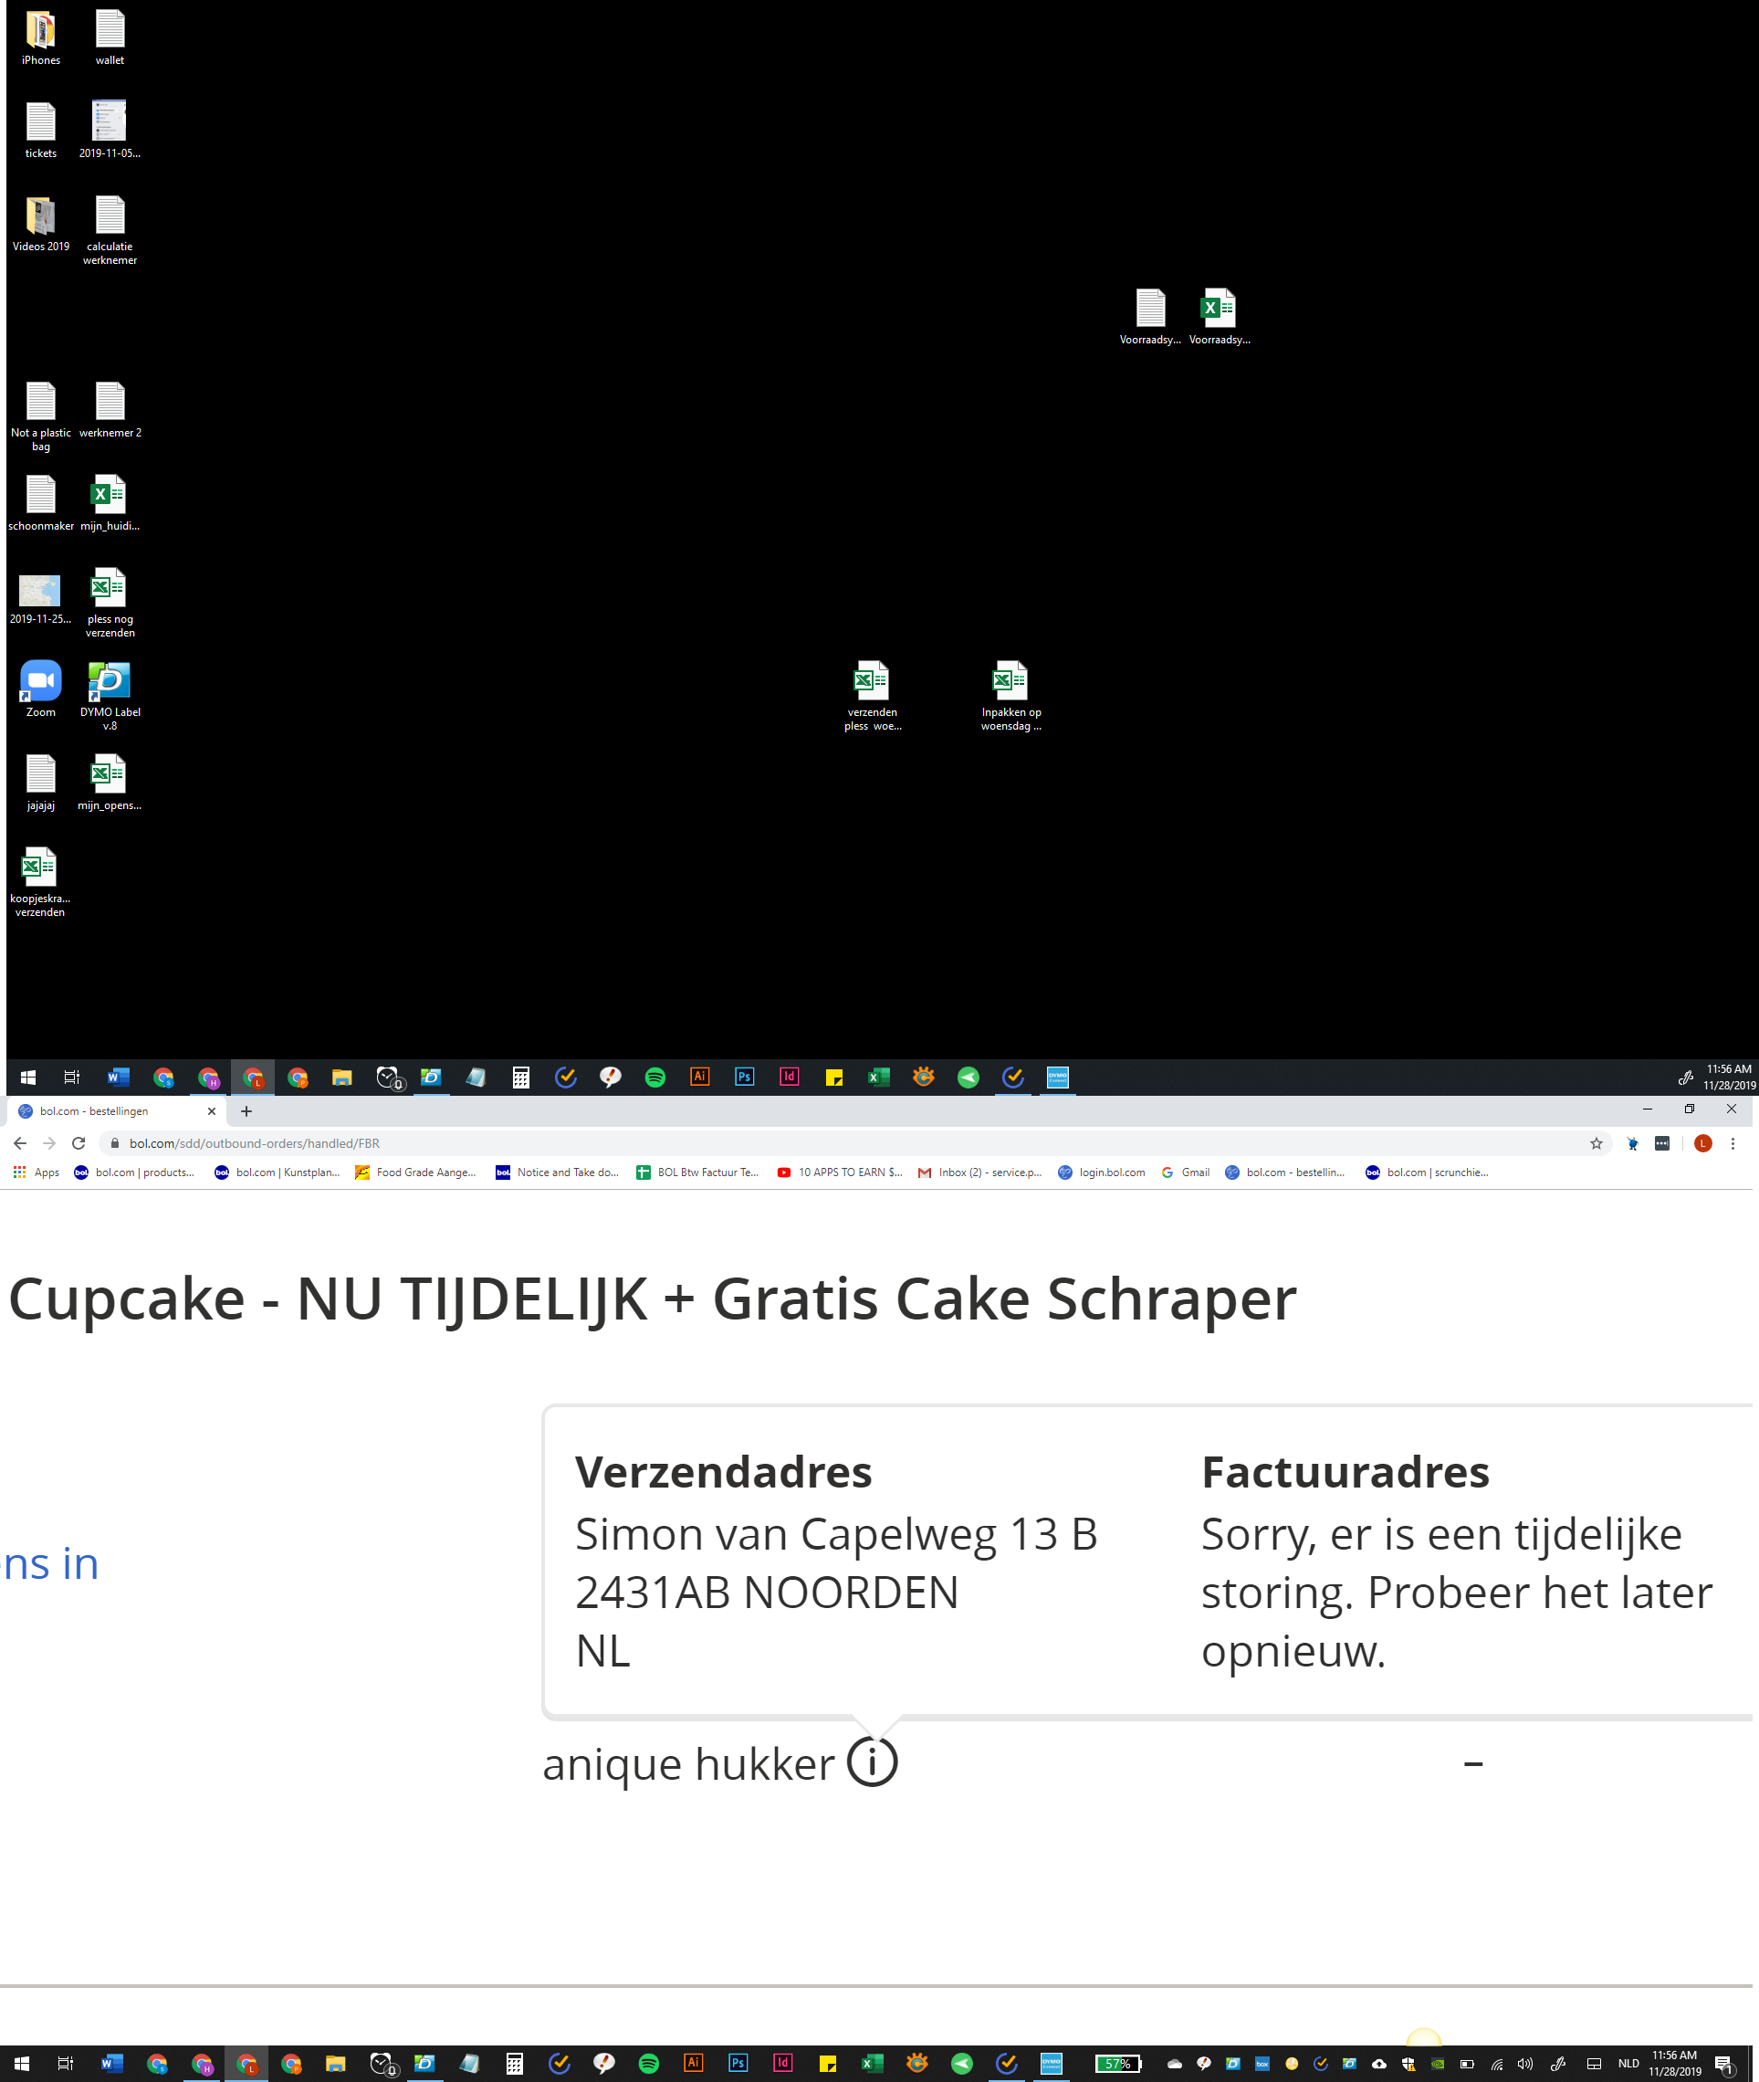Go forward using Chrome's forward arrow
1759x2082 pixels.
pyautogui.click(x=49, y=1143)
